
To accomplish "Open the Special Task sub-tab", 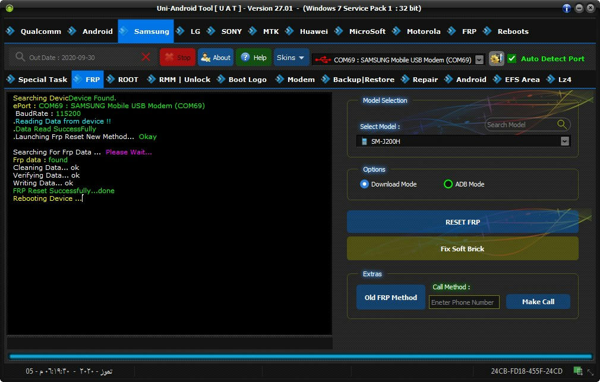I will [x=37, y=79].
